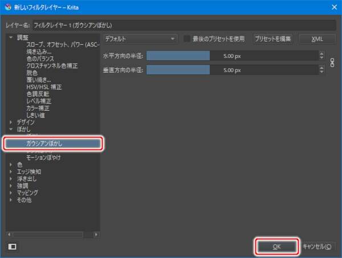Select the クロスチャンネル色補正 filter
The height and width of the screenshot is (258, 342).
click(52, 66)
